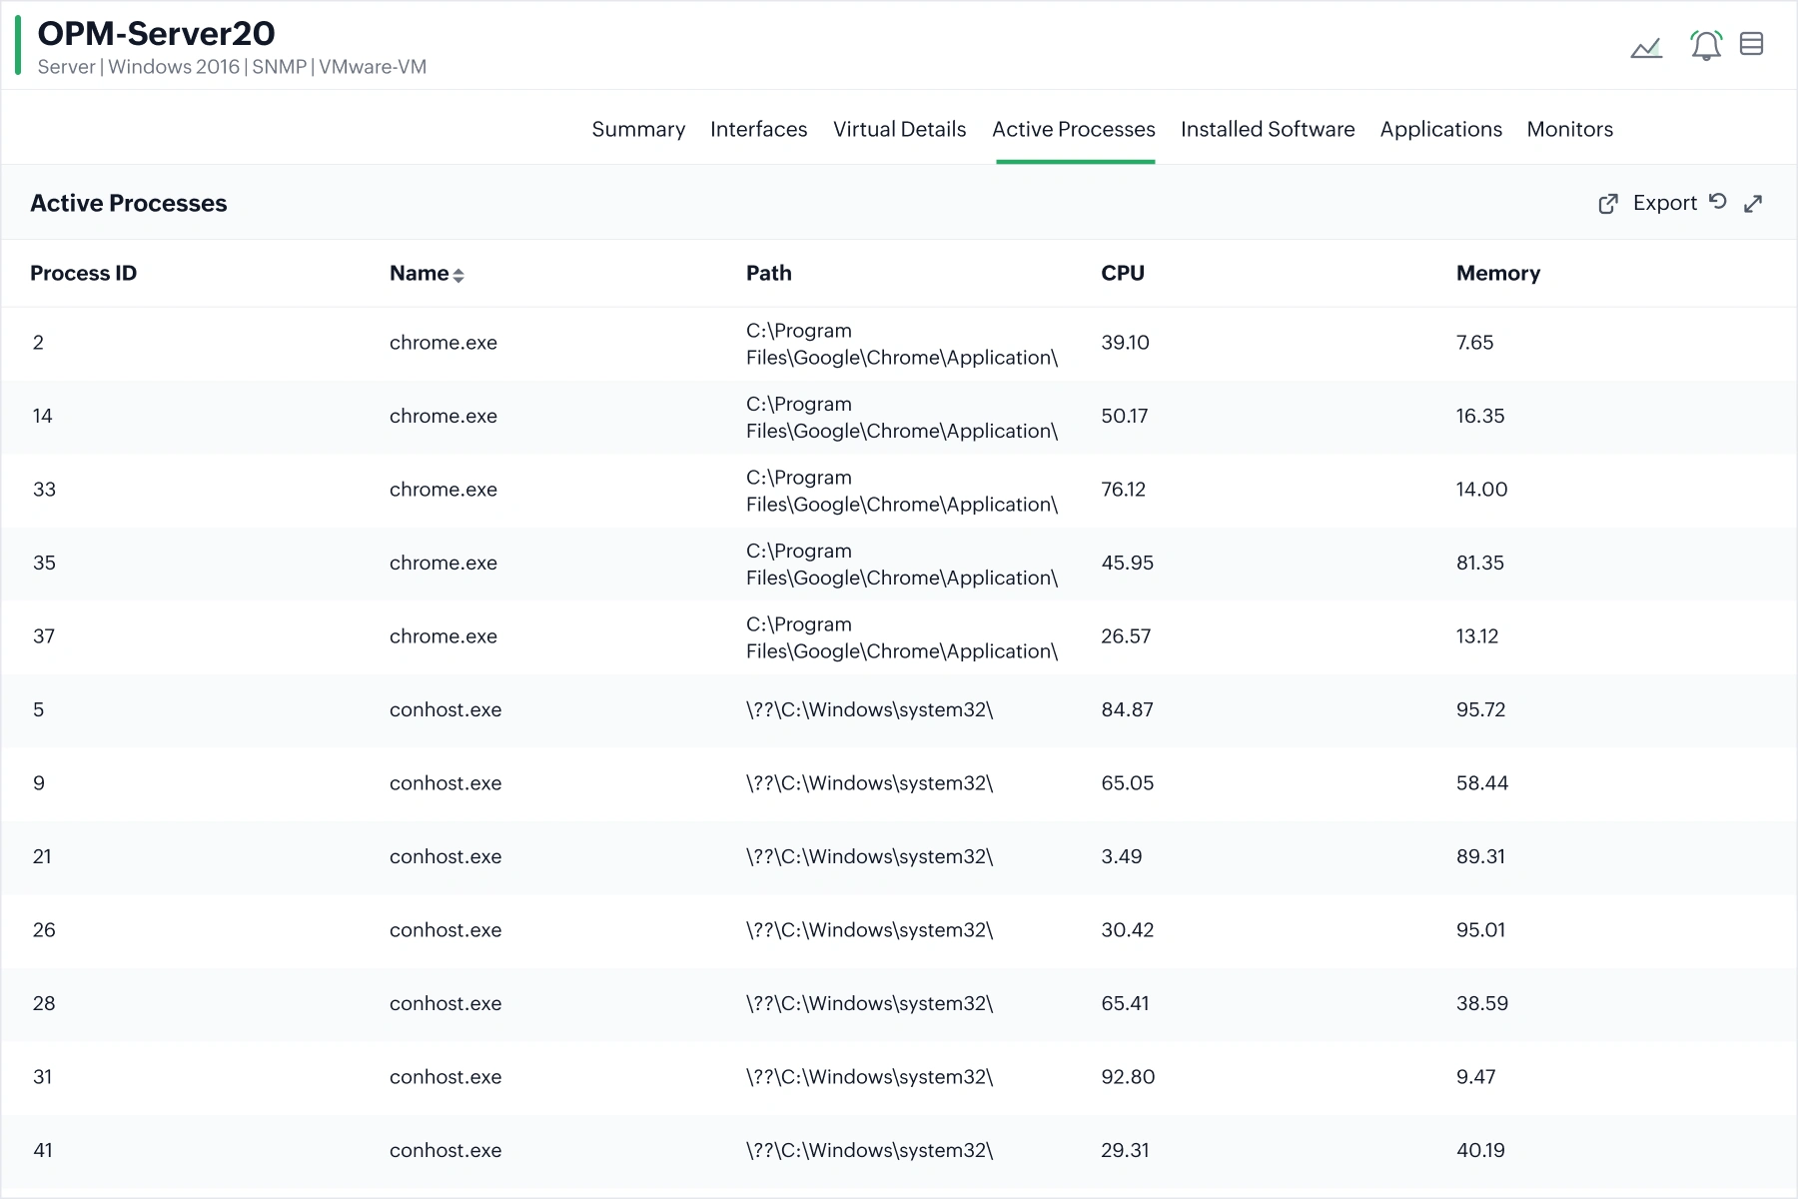Open the Interfaces tab
The height and width of the screenshot is (1199, 1798).
coord(758,129)
